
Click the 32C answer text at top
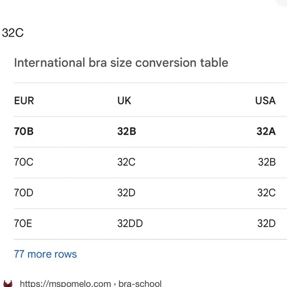coord(13,33)
